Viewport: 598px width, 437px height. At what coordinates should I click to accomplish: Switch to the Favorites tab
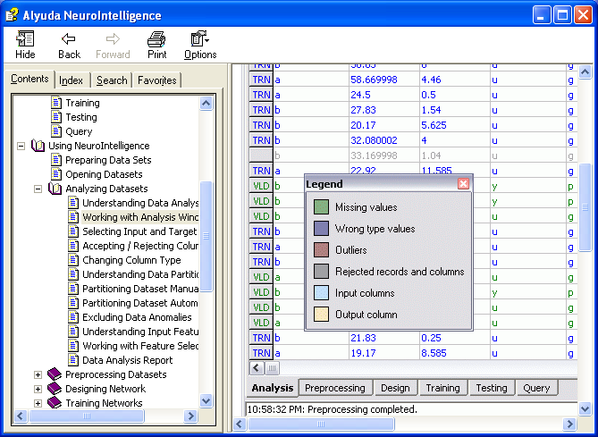(x=156, y=80)
